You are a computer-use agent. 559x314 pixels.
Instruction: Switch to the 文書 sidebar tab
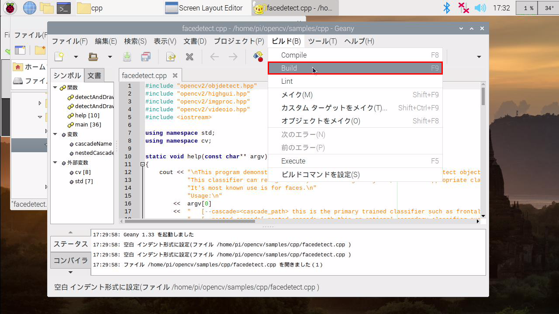[x=94, y=75]
